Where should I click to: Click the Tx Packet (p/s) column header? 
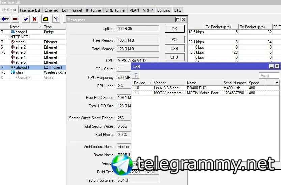tap(222, 27)
